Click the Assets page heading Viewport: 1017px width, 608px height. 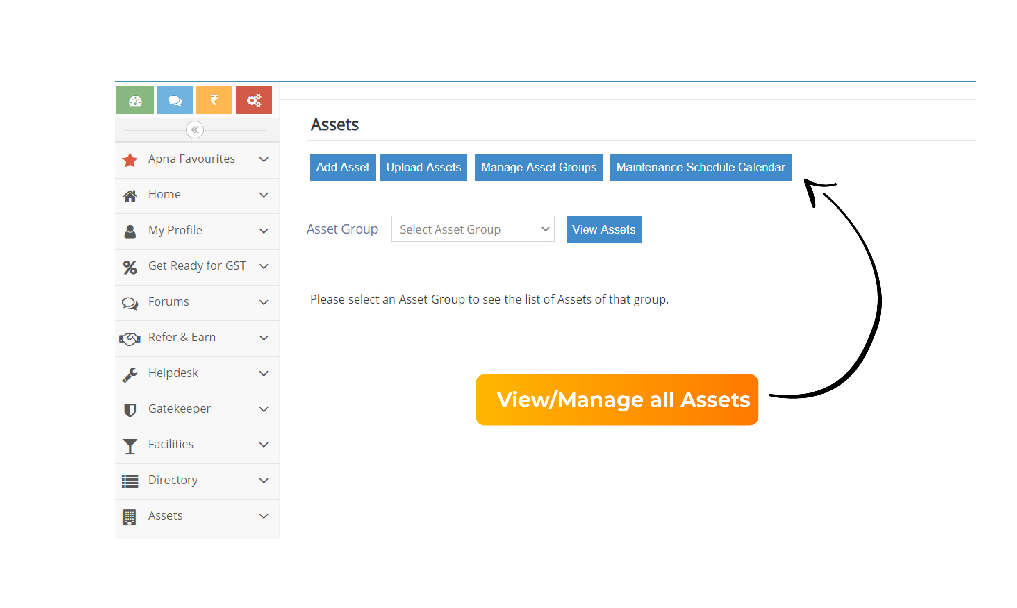pyautogui.click(x=334, y=125)
